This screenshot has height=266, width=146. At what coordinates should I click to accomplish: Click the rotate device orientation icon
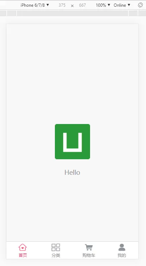[140, 5]
